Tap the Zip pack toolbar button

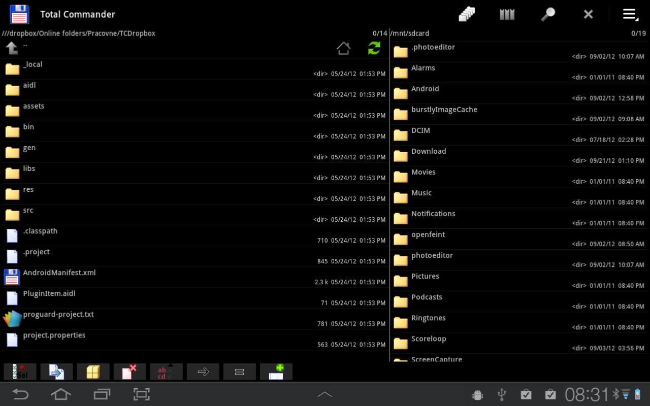pyautogui.click(x=93, y=372)
